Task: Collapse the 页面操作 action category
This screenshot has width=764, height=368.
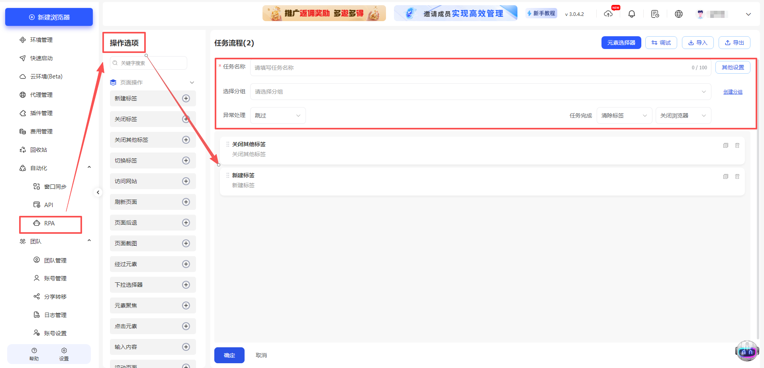Action: tap(192, 82)
